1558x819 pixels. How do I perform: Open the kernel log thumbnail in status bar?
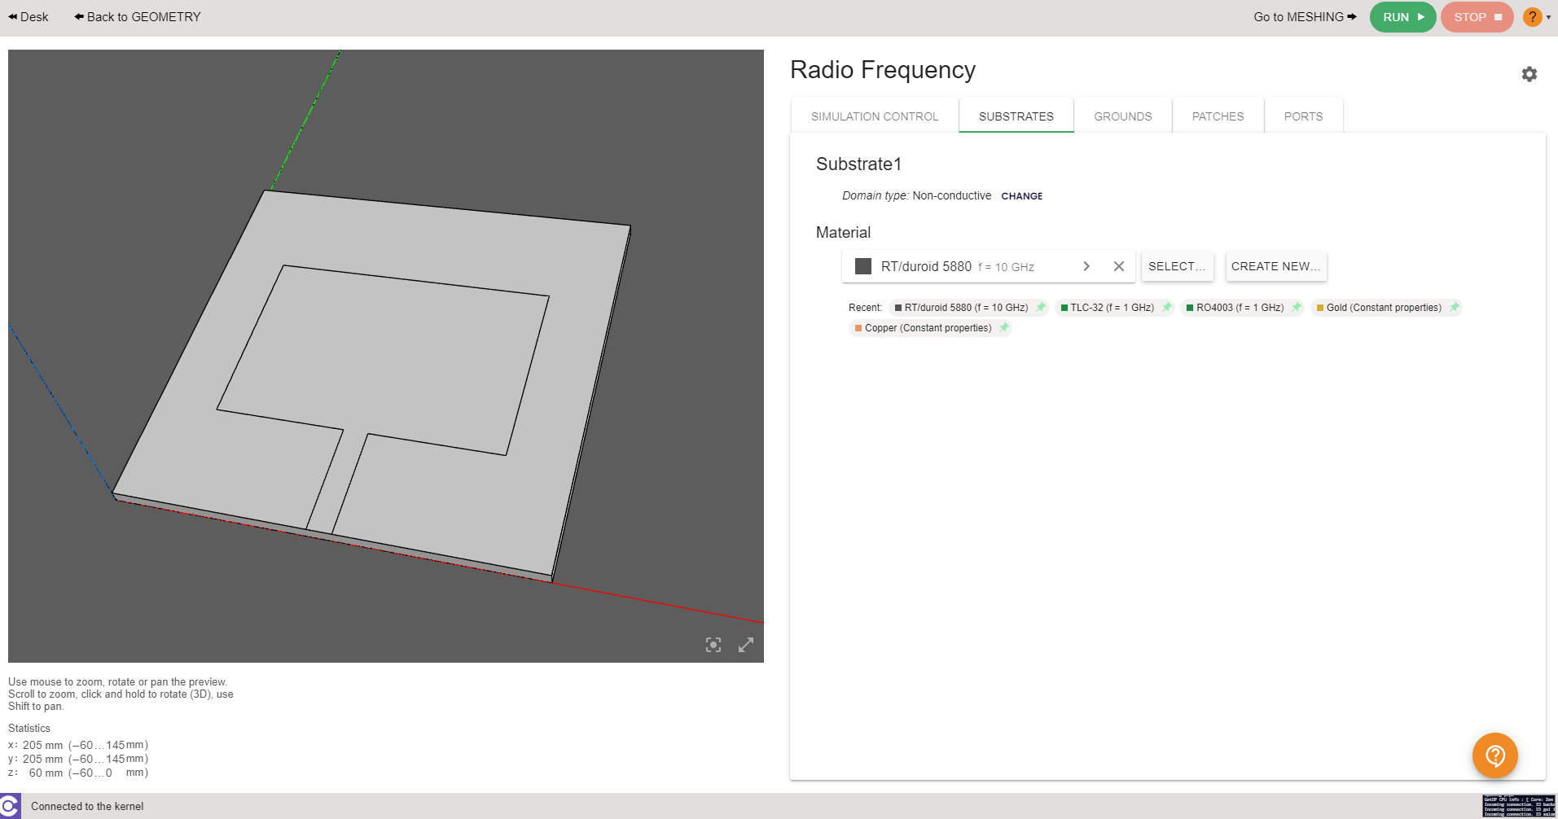point(1518,806)
